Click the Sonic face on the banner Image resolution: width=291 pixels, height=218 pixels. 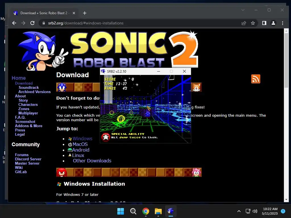[x=62, y=87]
